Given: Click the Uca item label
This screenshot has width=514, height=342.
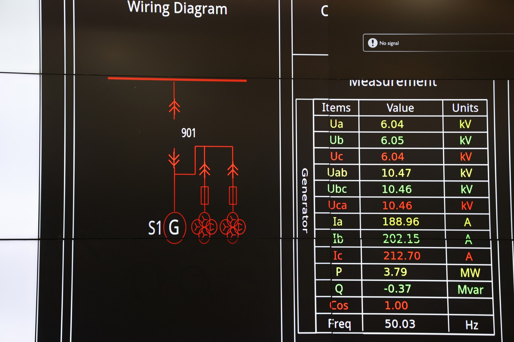Looking at the screenshot, I should (x=338, y=206).
